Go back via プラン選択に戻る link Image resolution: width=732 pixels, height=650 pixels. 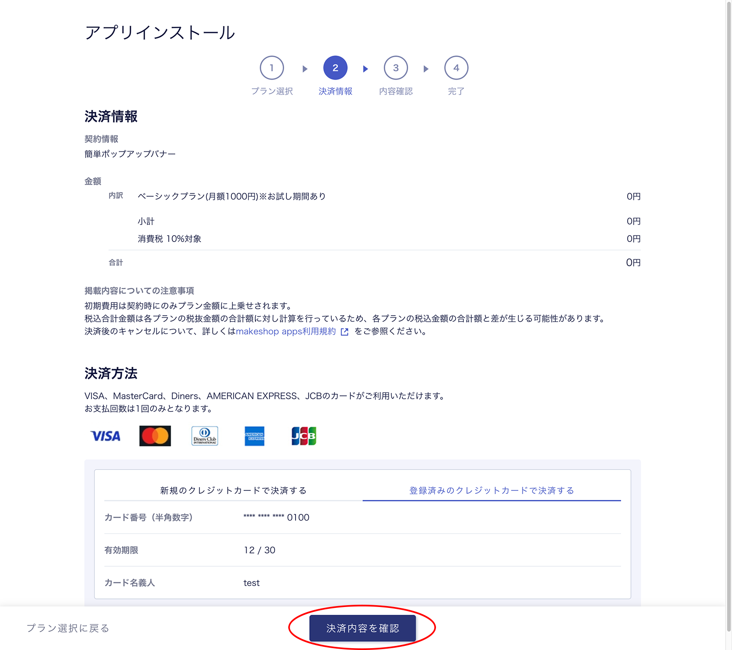tap(68, 628)
